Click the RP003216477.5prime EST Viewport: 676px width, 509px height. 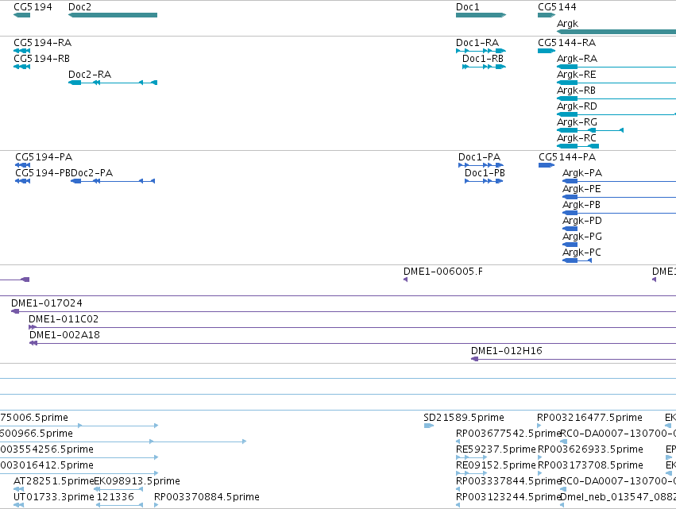coord(539,426)
